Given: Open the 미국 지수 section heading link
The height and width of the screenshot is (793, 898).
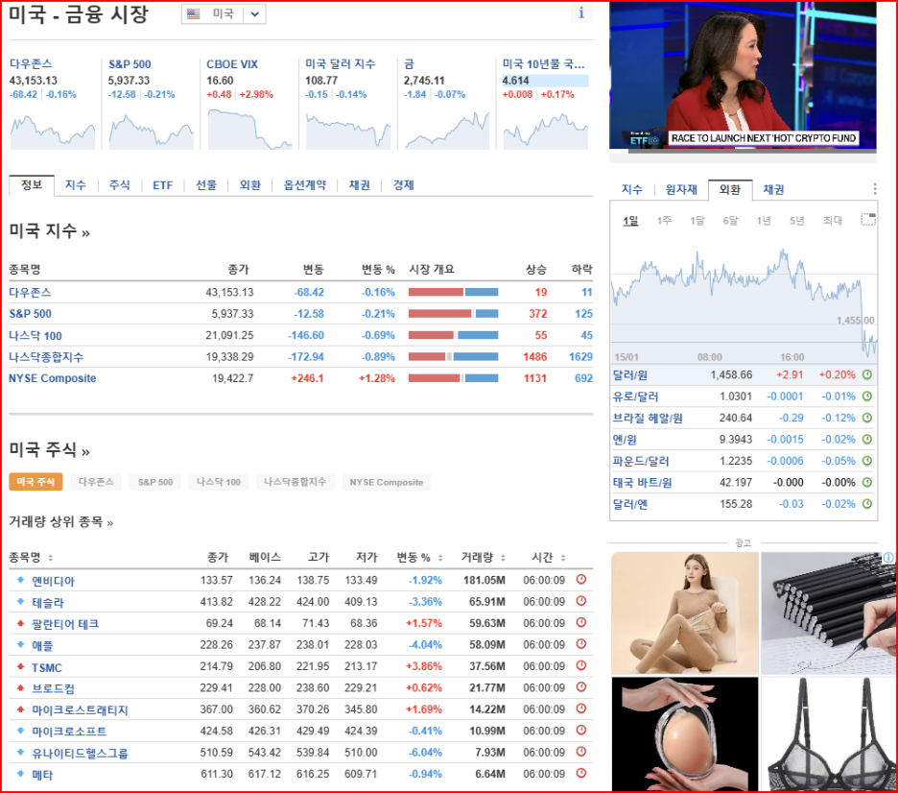Looking at the screenshot, I should click(x=49, y=231).
